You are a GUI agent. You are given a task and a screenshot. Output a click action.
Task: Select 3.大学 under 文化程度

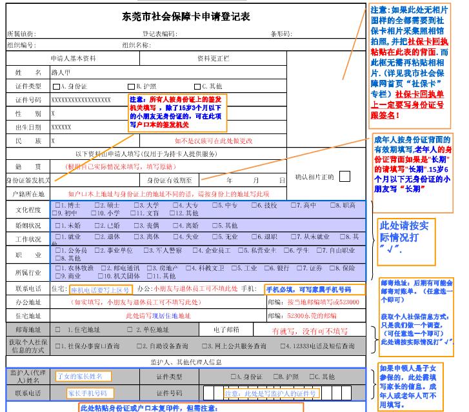(136, 205)
